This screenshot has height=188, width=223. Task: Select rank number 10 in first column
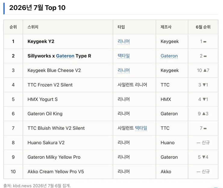coord(13,172)
